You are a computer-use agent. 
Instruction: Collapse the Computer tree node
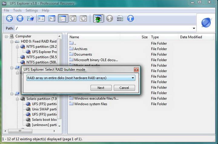click(x=6, y=37)
